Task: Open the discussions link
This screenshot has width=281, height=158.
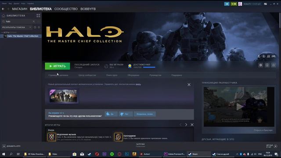Action: tap(133, 75)
